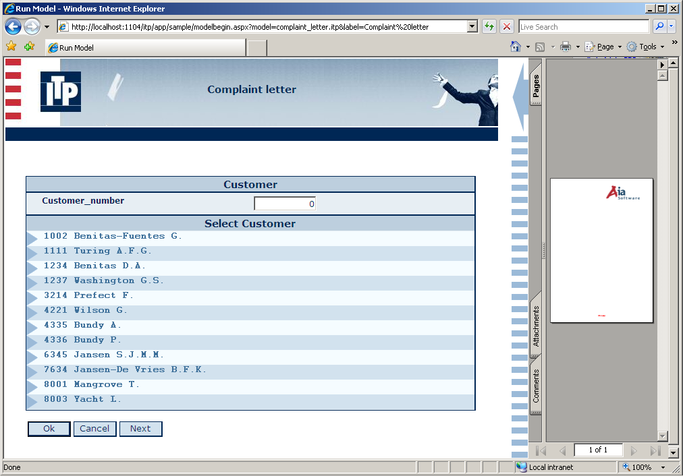This screenshot has height=476, width=683.
Task: Click the browser Back arrow button
Action: pyautogui.click(x=13, y=27)
